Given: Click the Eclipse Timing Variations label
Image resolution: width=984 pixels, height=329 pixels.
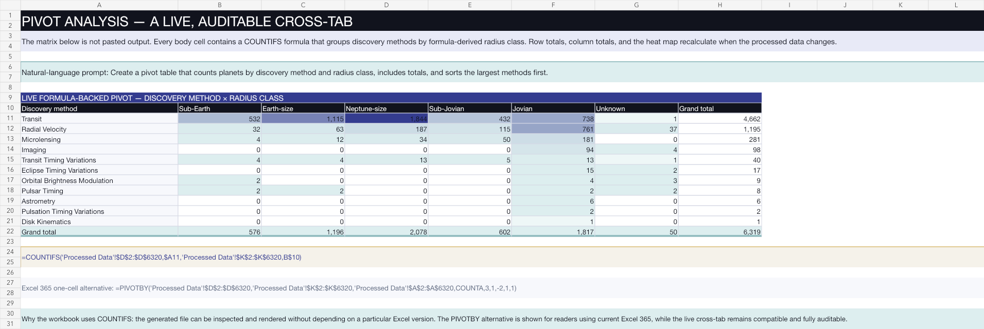Looking at the screenshot, I should [x=99, y=170].
